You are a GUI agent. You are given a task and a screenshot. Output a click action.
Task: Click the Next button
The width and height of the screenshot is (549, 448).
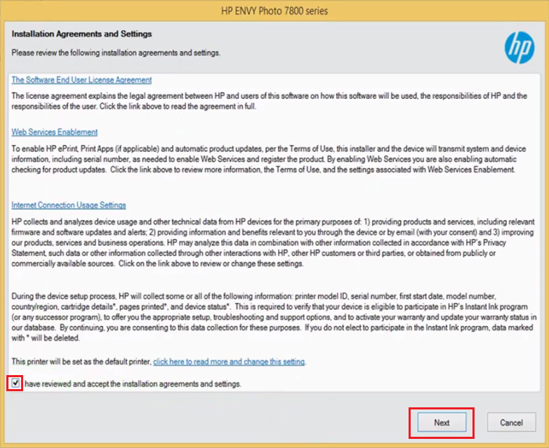(x=442, y=423)
